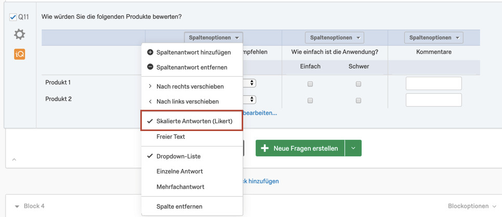Viewport: 502px width, 217px height.
Task: Click Spalte entfernen
Action: tap(192, 207)
